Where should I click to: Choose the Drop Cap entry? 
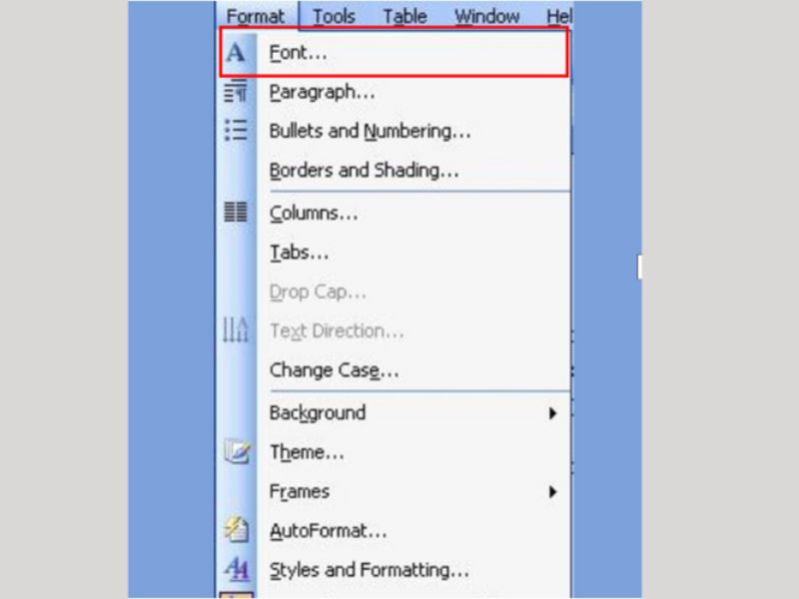pyautogui.click(x=318, y=292)
